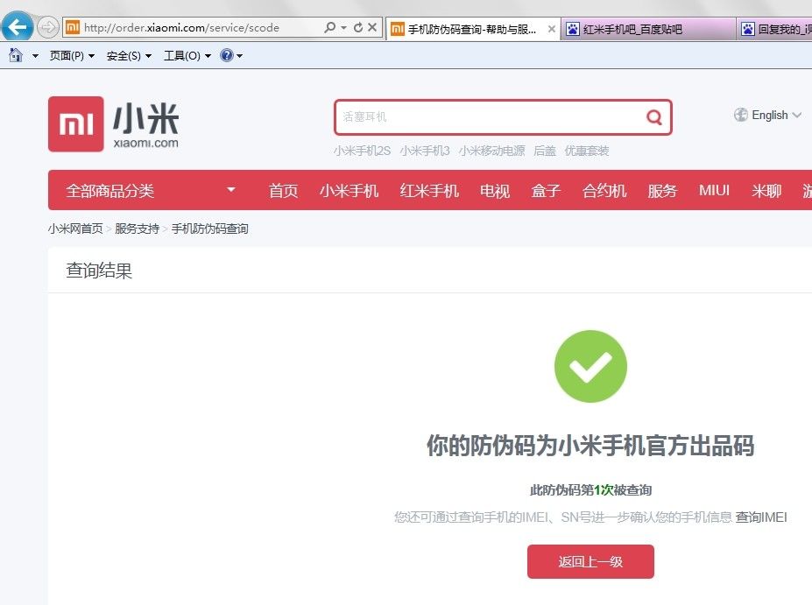Viewport: 812px width, 605px height.
Task: Open MIUI in the red nav bar
Action: coord(714,191)
